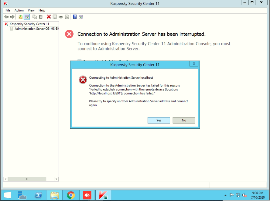Click the tree pane scroll right arrow
The width and height of the screenshot is (270, 201).
[x=56, y=179]
